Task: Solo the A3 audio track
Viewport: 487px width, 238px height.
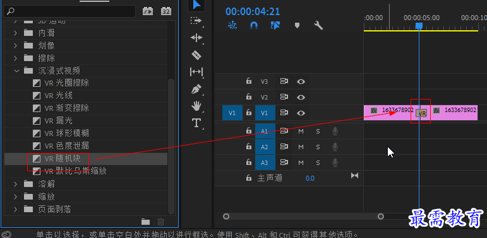Action: (318, 163)
